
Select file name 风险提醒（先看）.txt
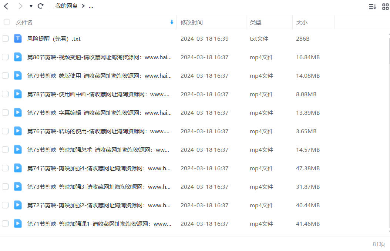[x=54, y=39]
